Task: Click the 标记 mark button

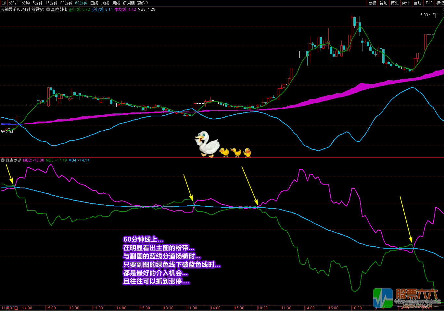Action: tap(440, 3)
